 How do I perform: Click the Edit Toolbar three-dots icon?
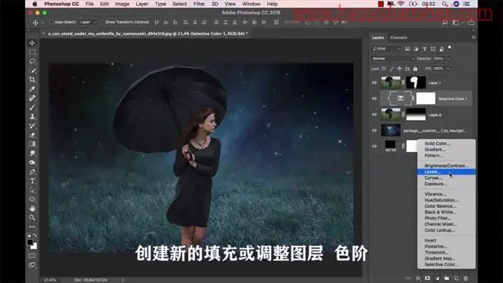point(32,227)
